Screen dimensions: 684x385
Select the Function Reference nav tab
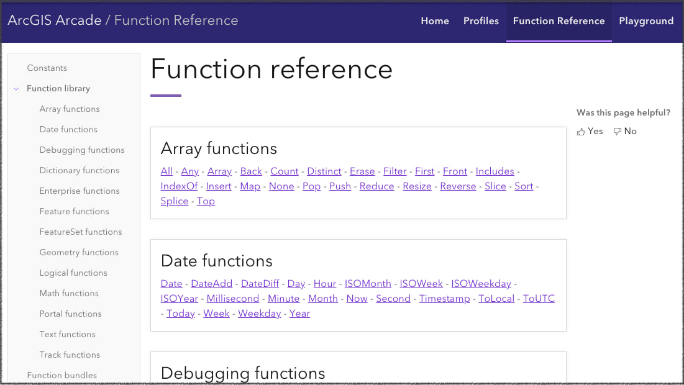point(559,21)
